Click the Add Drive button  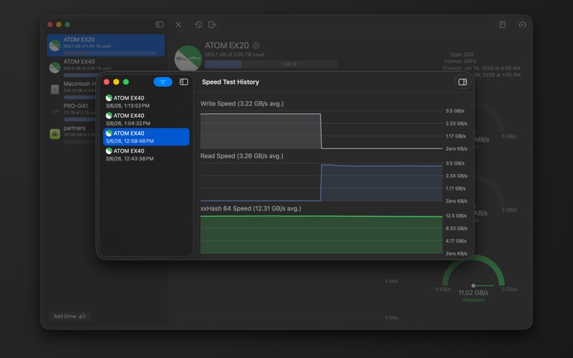pyautogui.click(x=69, y=316)
